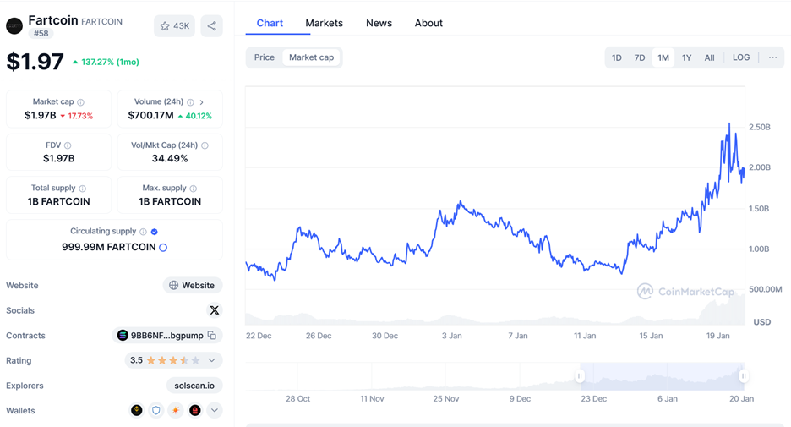Set chart range to 1D
791x427 pixels.
[x=616, y=57]
